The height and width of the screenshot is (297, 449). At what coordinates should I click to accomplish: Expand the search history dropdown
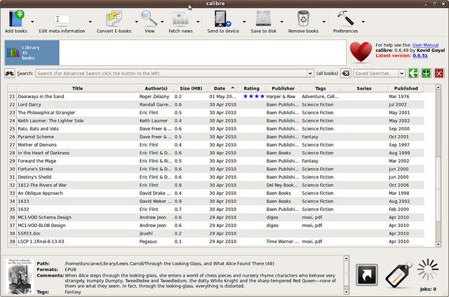[310, 74]
